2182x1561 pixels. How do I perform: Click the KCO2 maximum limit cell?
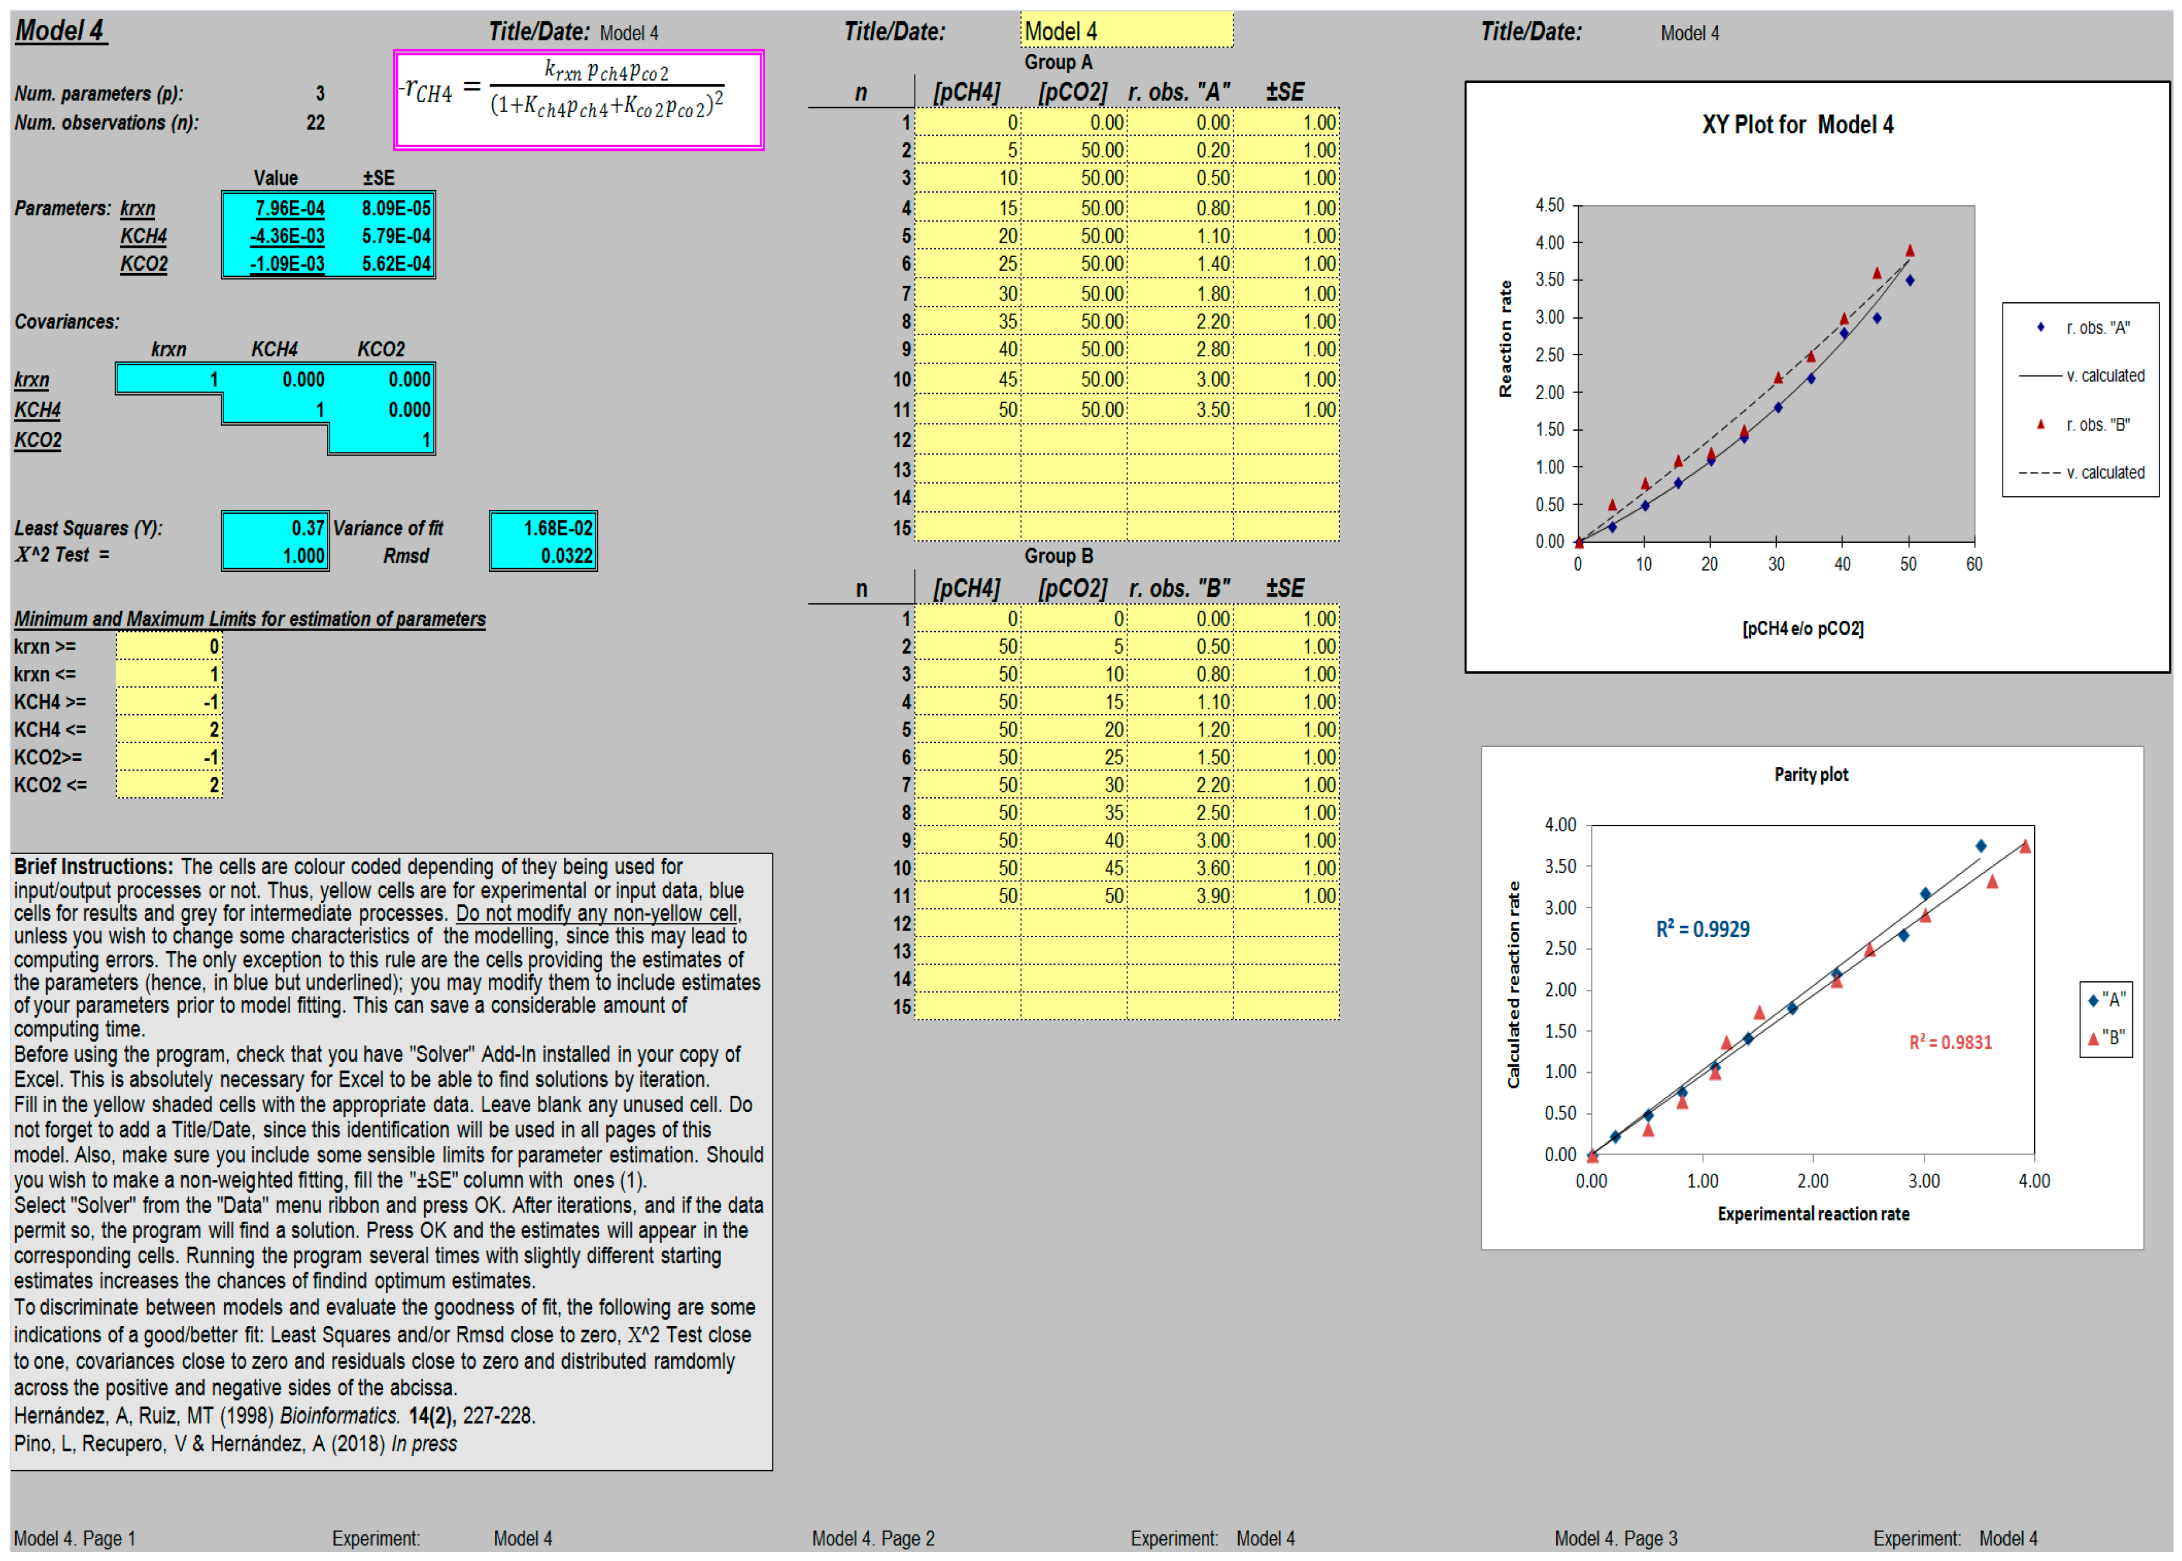168,785
